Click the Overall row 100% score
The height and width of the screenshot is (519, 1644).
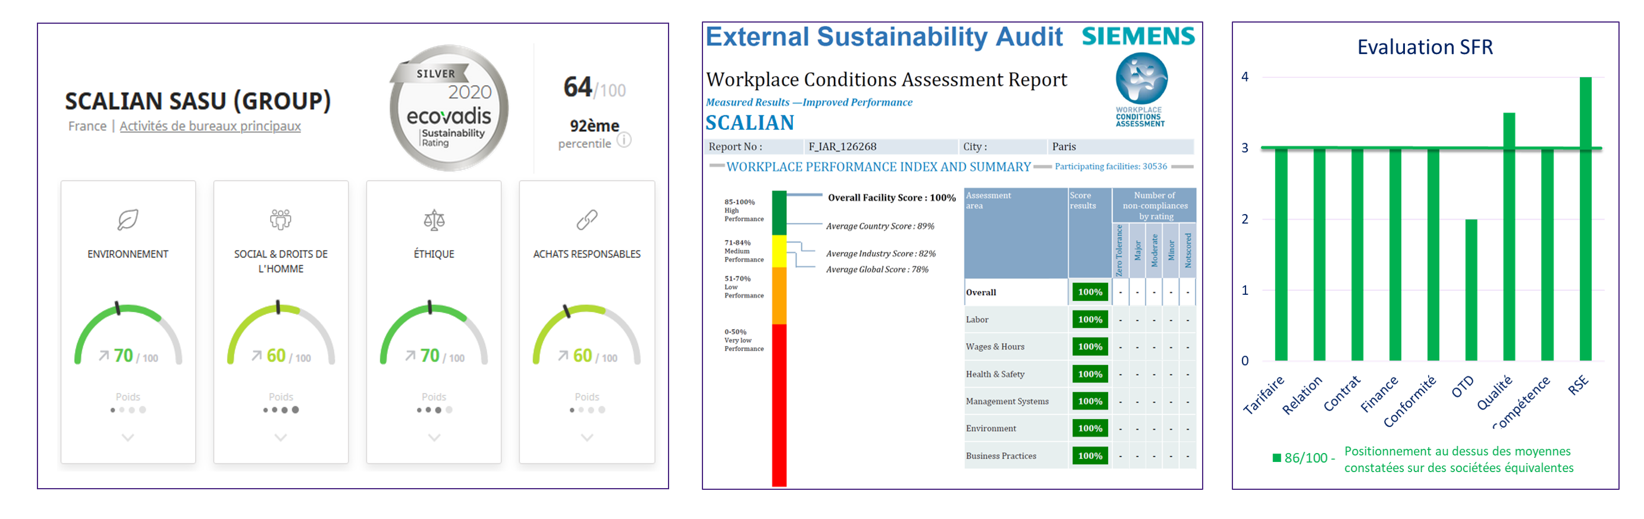(x=1090, y=292)
